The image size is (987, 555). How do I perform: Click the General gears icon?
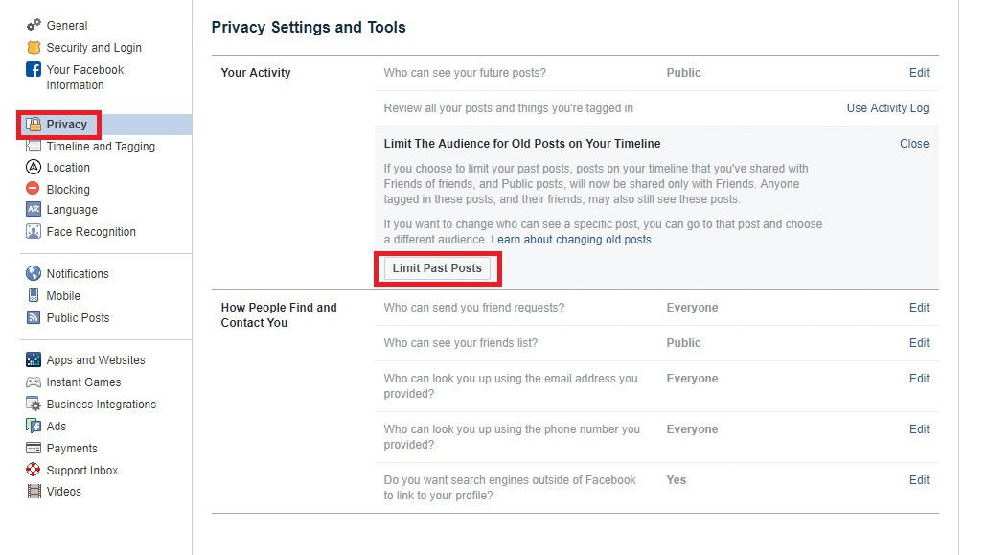coord(34,25)
